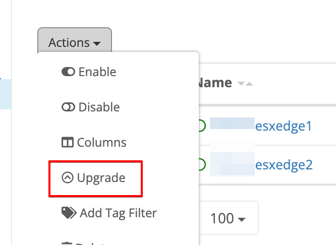Click the highlighted light-blue sidebar item
336x245 pixels.
(6, 94)
